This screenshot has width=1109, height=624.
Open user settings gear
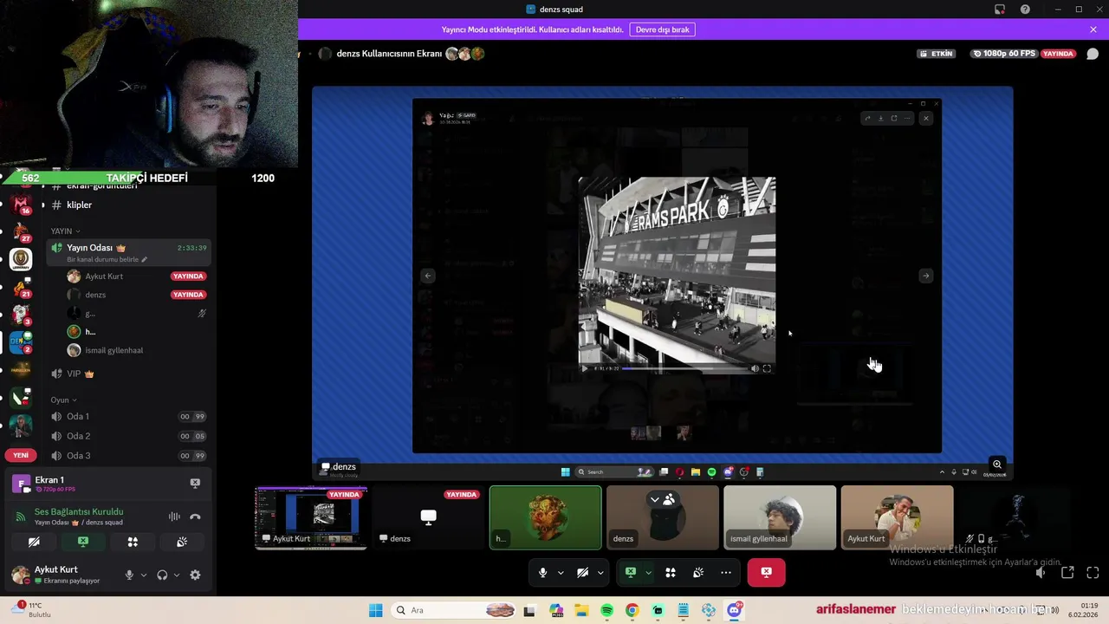(x=195, y=575)
